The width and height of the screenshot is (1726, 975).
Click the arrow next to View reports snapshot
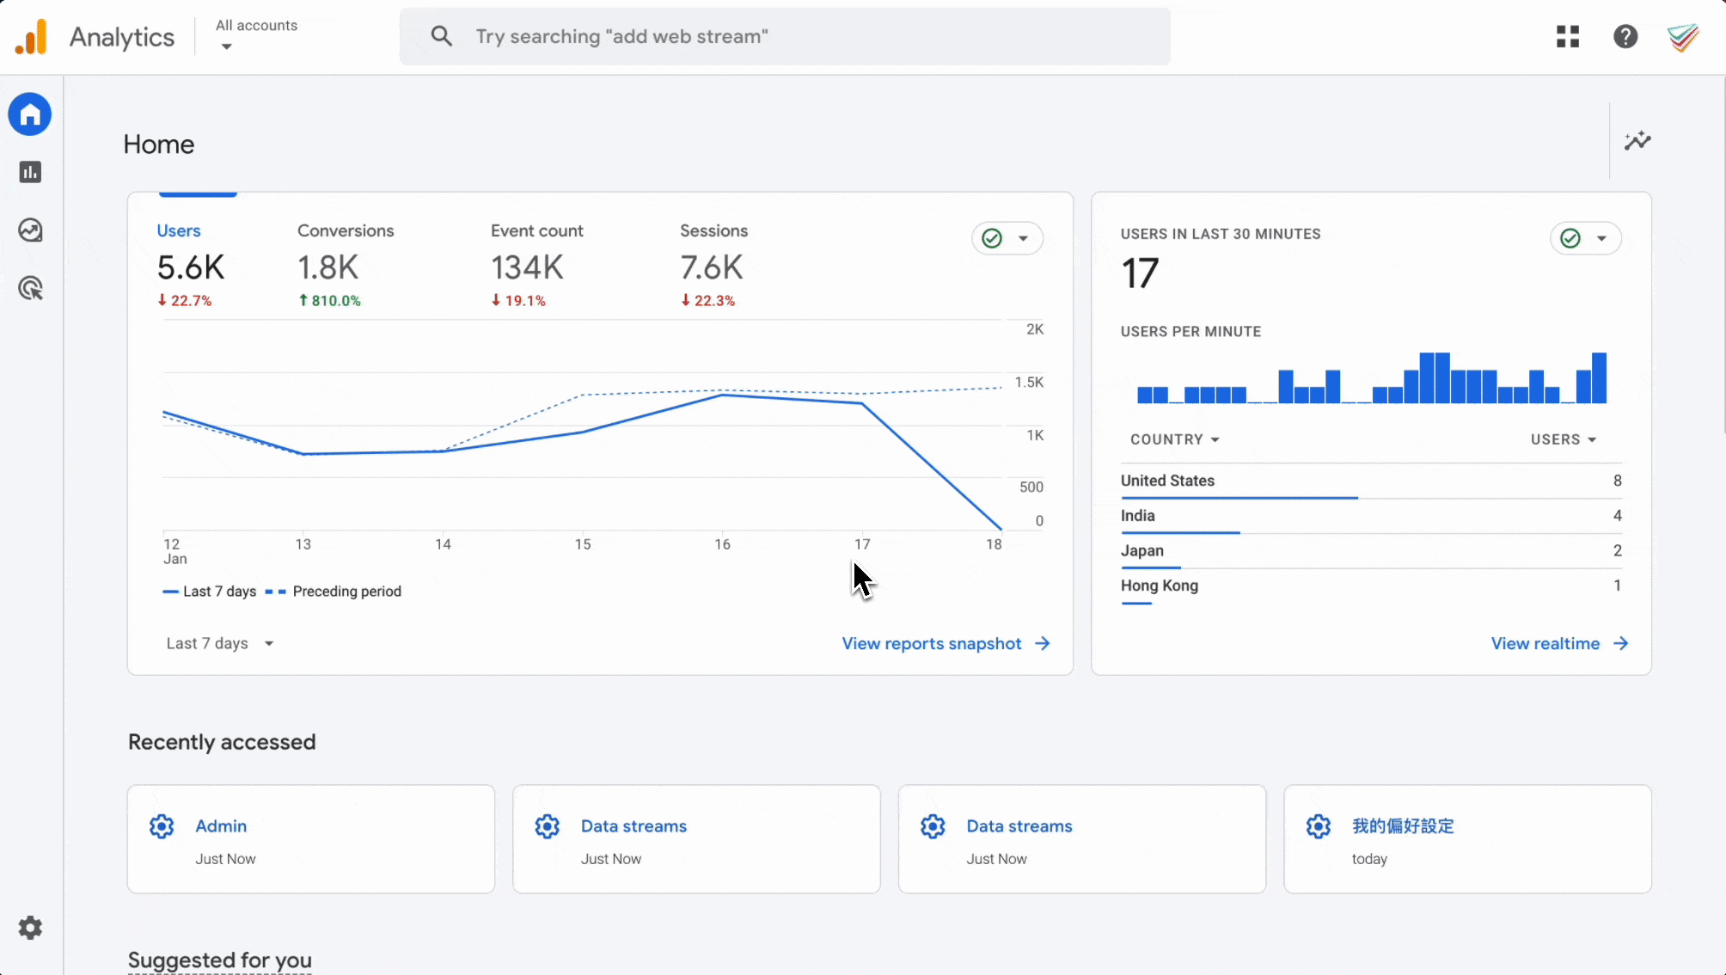click(1043, 643)
